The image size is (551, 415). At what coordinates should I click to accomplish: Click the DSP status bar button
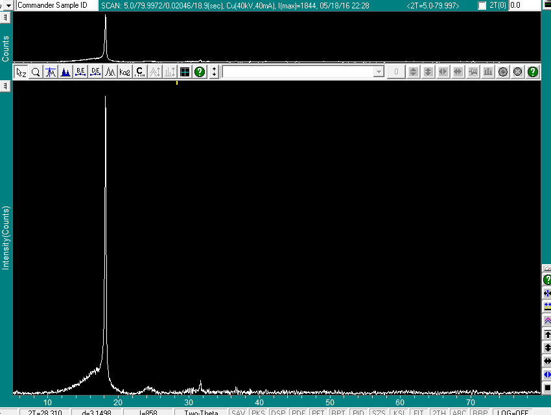pos(278,412)
